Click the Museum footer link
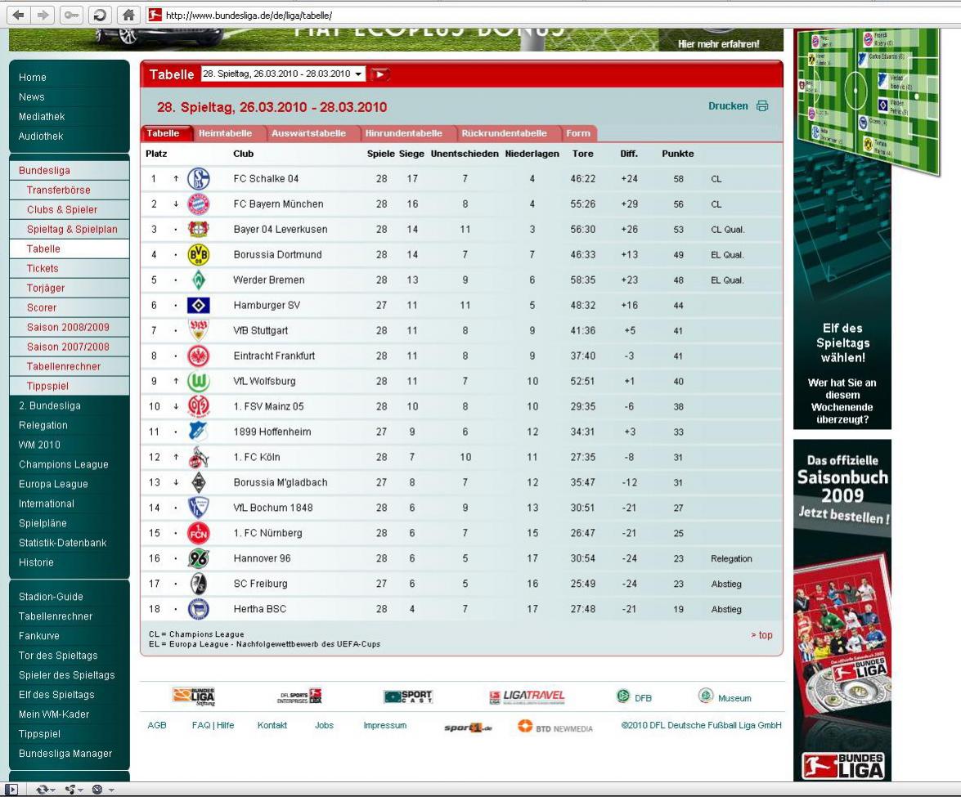The width and height of the screenshot is (961, 797). point(725,696)
